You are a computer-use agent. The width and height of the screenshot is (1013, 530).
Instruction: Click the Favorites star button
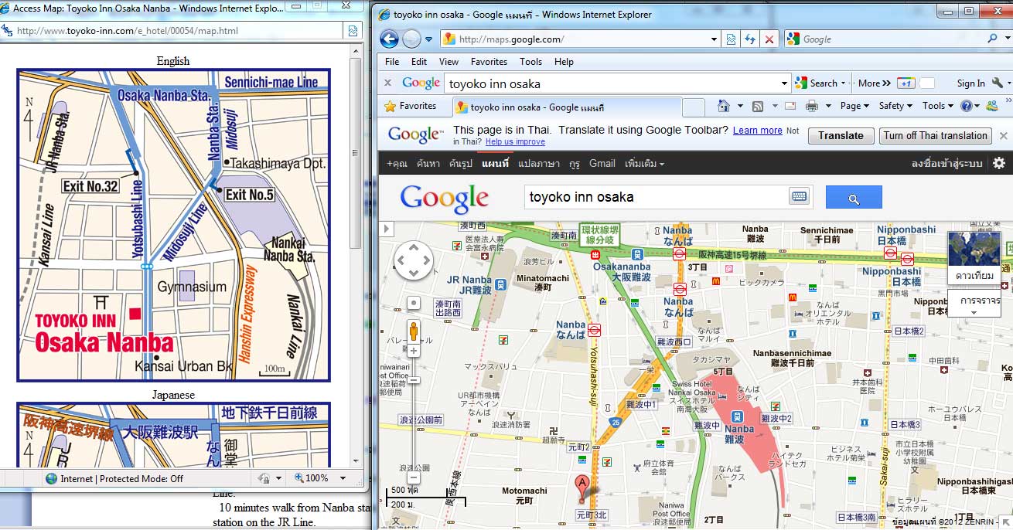click(411, 106)
